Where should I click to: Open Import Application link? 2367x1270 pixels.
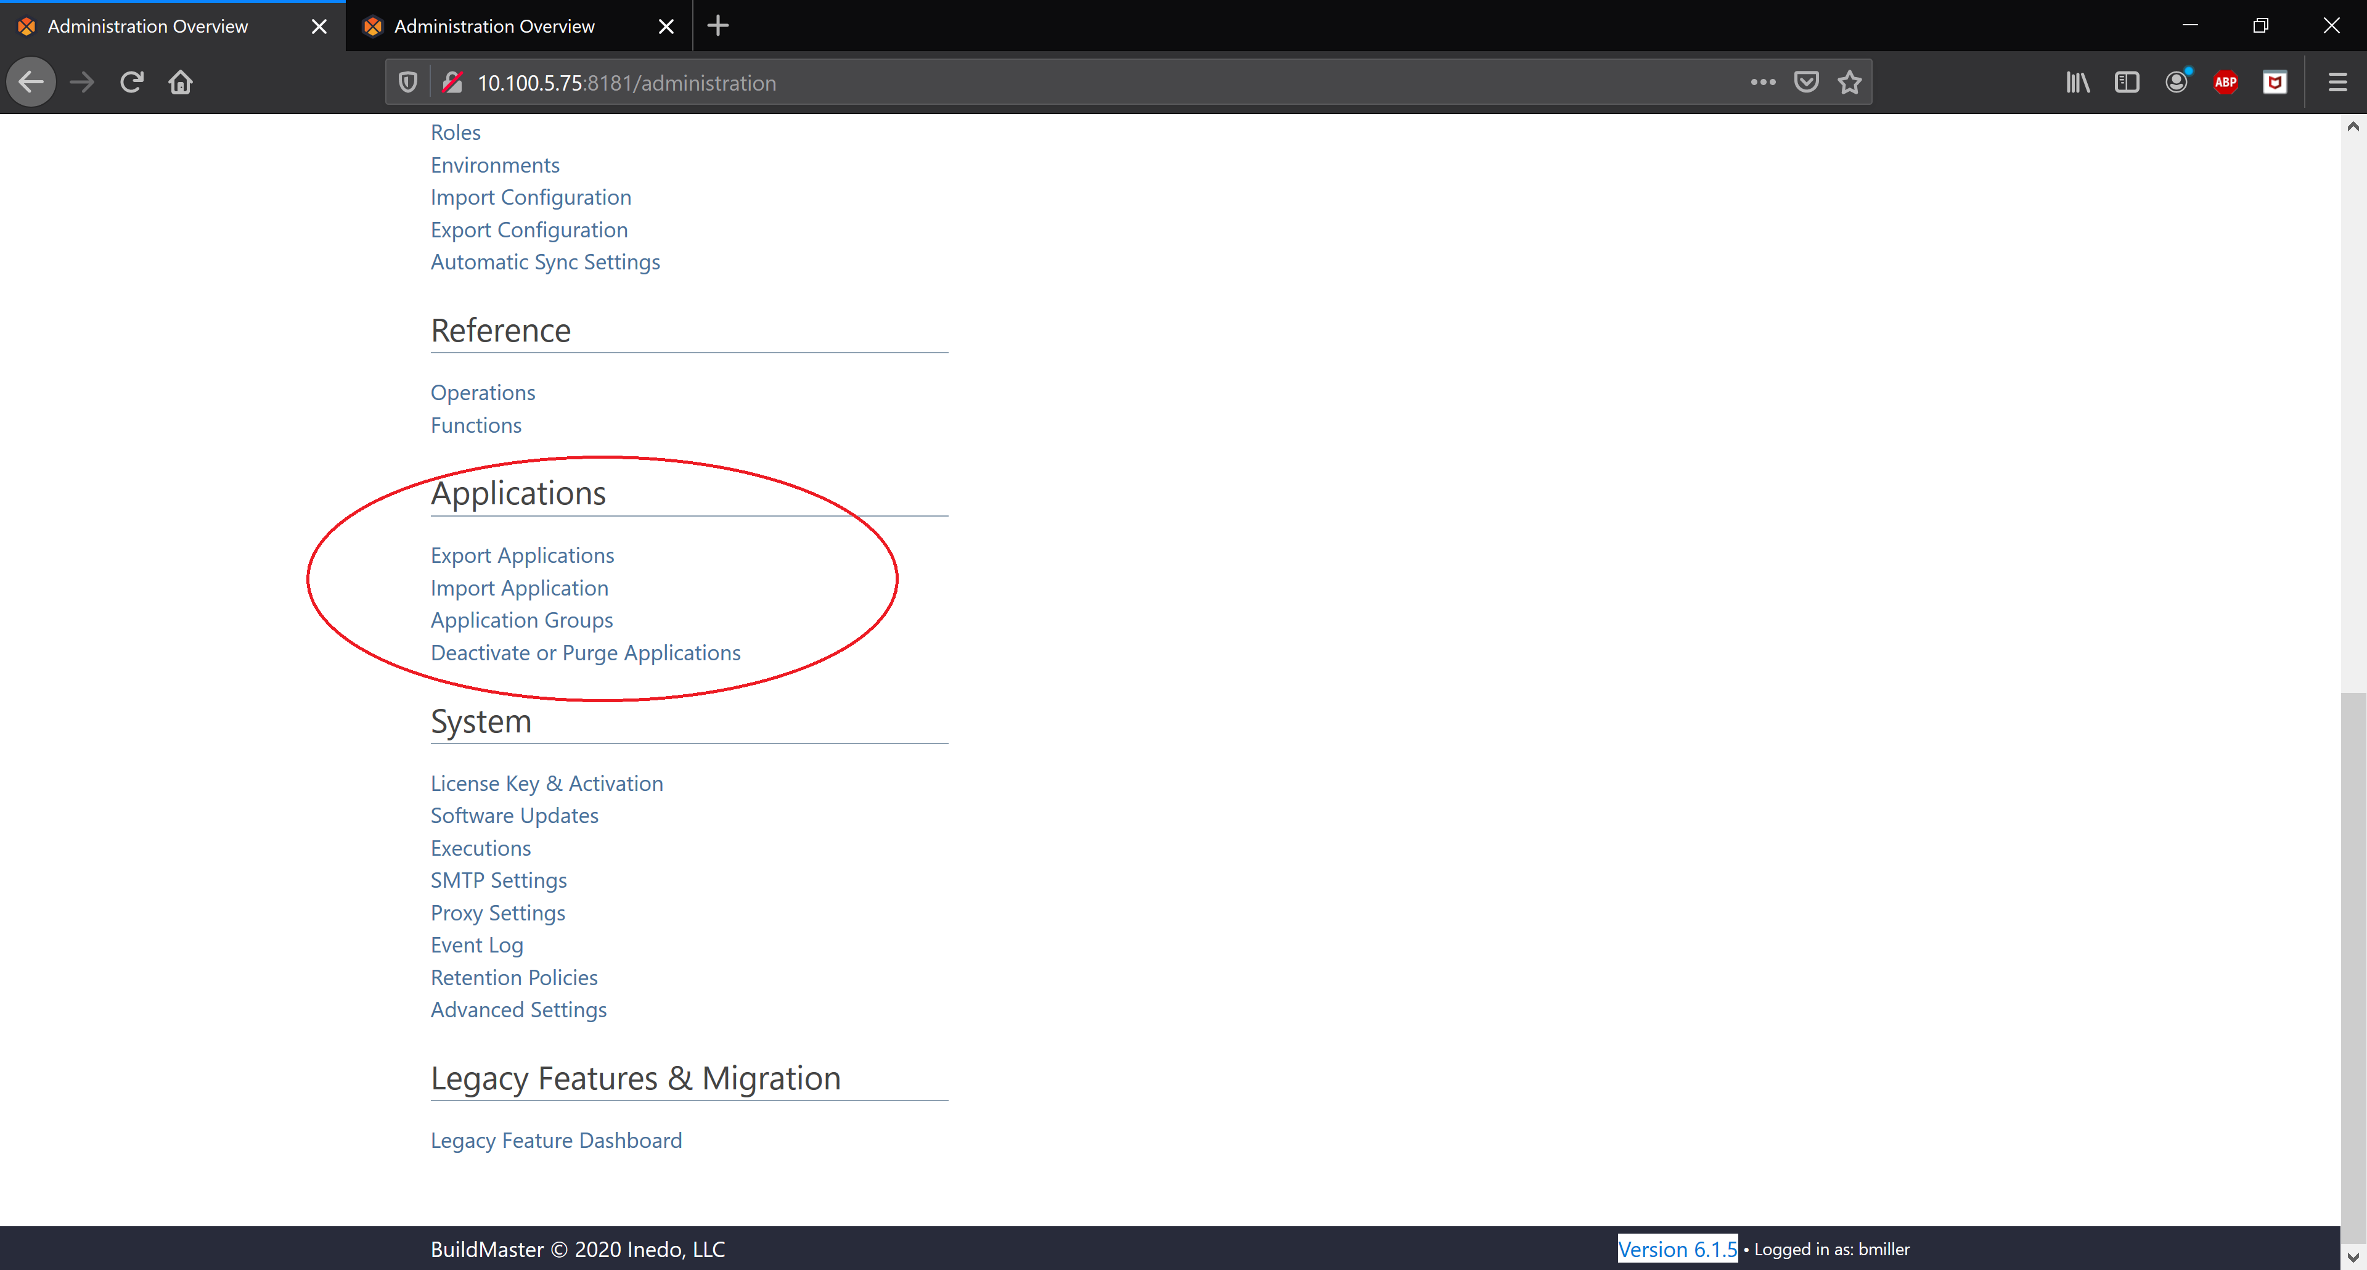tap(519, 587)
